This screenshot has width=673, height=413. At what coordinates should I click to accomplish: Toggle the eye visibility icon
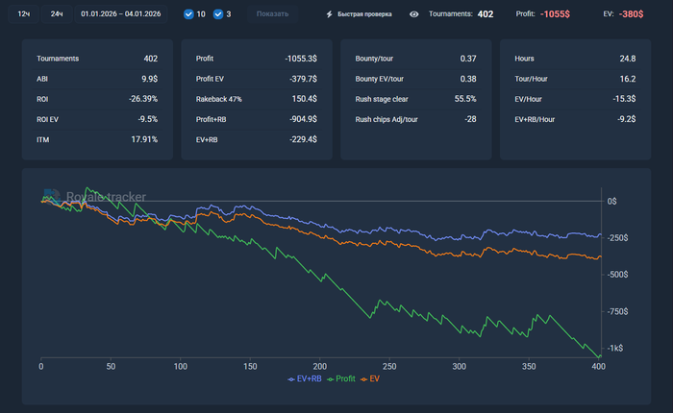(413, 14)
